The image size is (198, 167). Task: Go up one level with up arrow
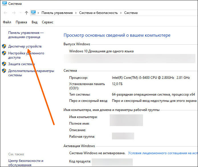click(x=26, y=13)
